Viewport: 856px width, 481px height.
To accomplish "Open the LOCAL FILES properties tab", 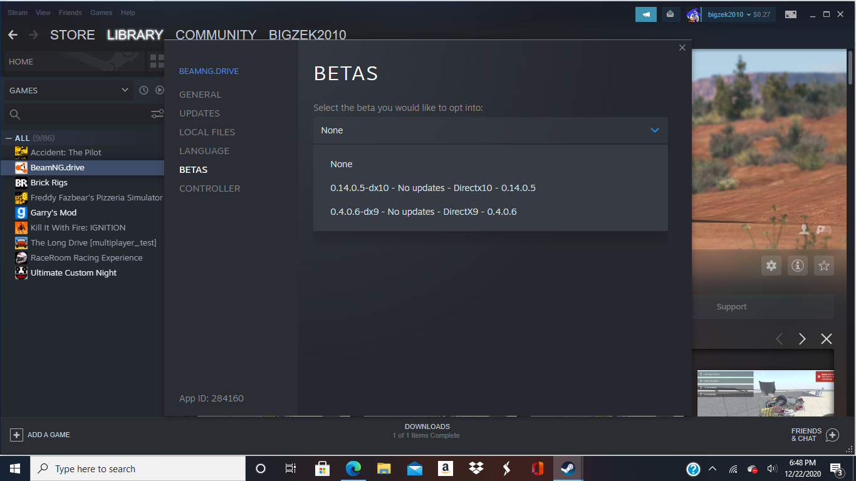I will click(207, 132).
